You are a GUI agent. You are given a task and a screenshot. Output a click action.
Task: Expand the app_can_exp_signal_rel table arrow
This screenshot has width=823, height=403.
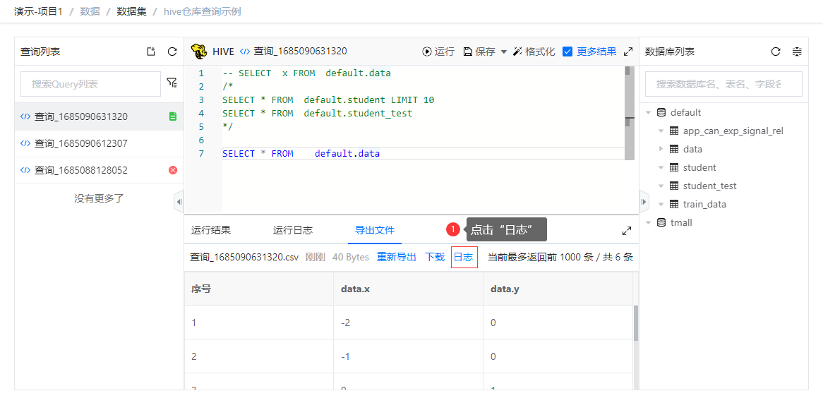pyautogui.click(x=661, y=131)
